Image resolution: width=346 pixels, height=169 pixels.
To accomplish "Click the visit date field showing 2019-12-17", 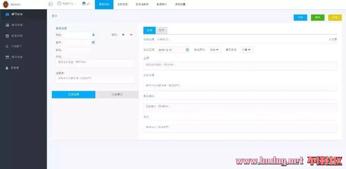I will click(173, 50).
